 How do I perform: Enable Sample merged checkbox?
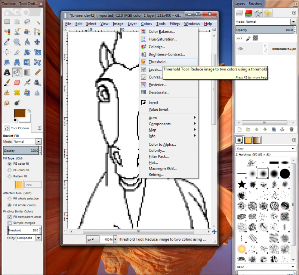point(9,223)
